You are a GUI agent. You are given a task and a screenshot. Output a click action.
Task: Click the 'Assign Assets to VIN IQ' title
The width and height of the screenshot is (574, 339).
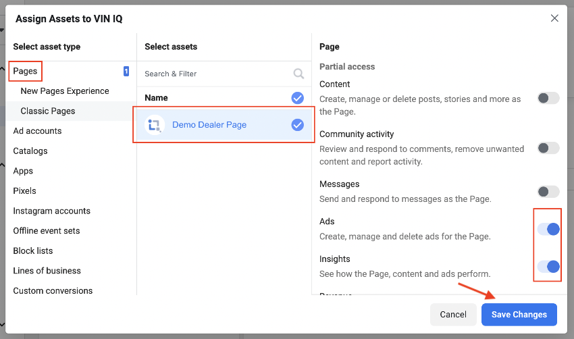tap(69, 19)
